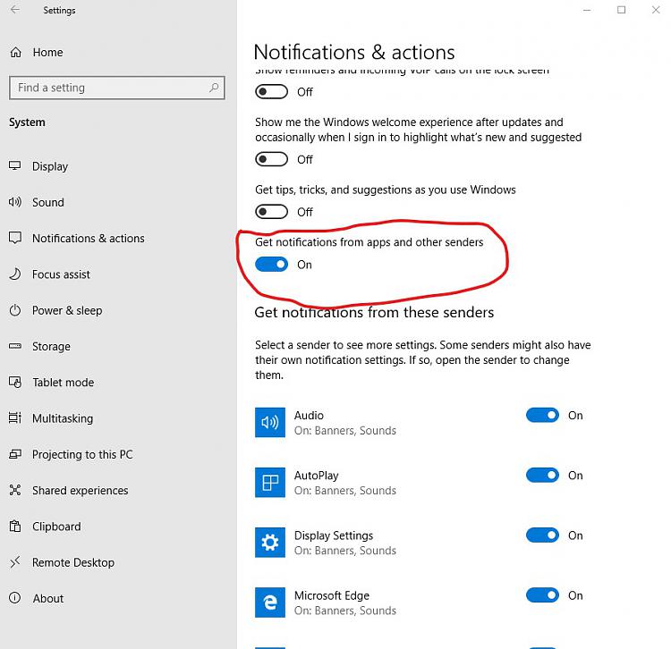Select the Display monitor icon

click(x=15, y=166)
